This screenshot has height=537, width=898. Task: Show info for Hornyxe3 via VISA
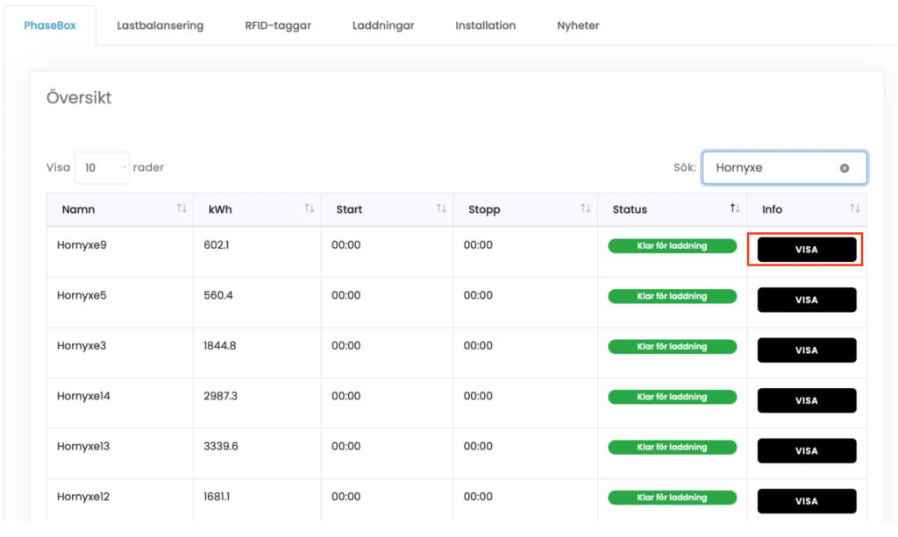pos(807,350)
